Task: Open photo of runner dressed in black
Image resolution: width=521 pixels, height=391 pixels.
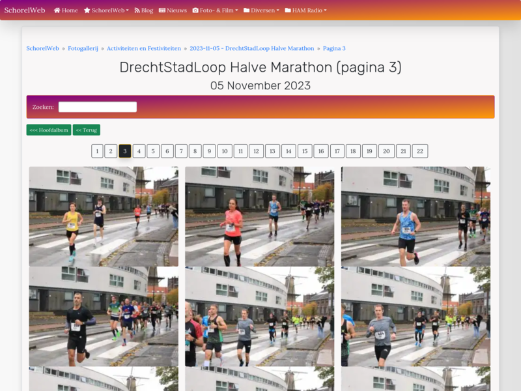Action: coord(104,317)
